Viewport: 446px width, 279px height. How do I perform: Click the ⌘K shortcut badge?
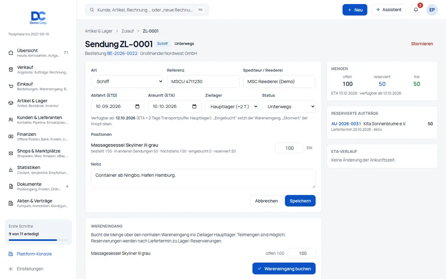pos(201,10)
